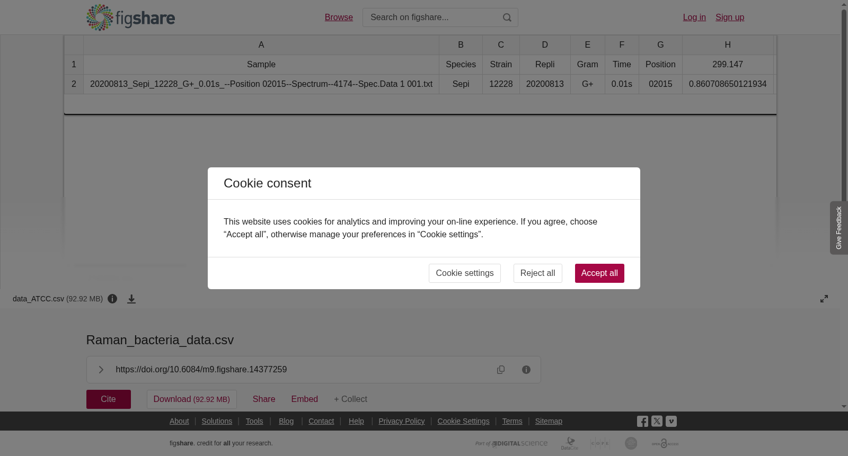Viewport: 848px width, 456px height.
Task: Click the search magnifier icon
Action: point(507,17)
